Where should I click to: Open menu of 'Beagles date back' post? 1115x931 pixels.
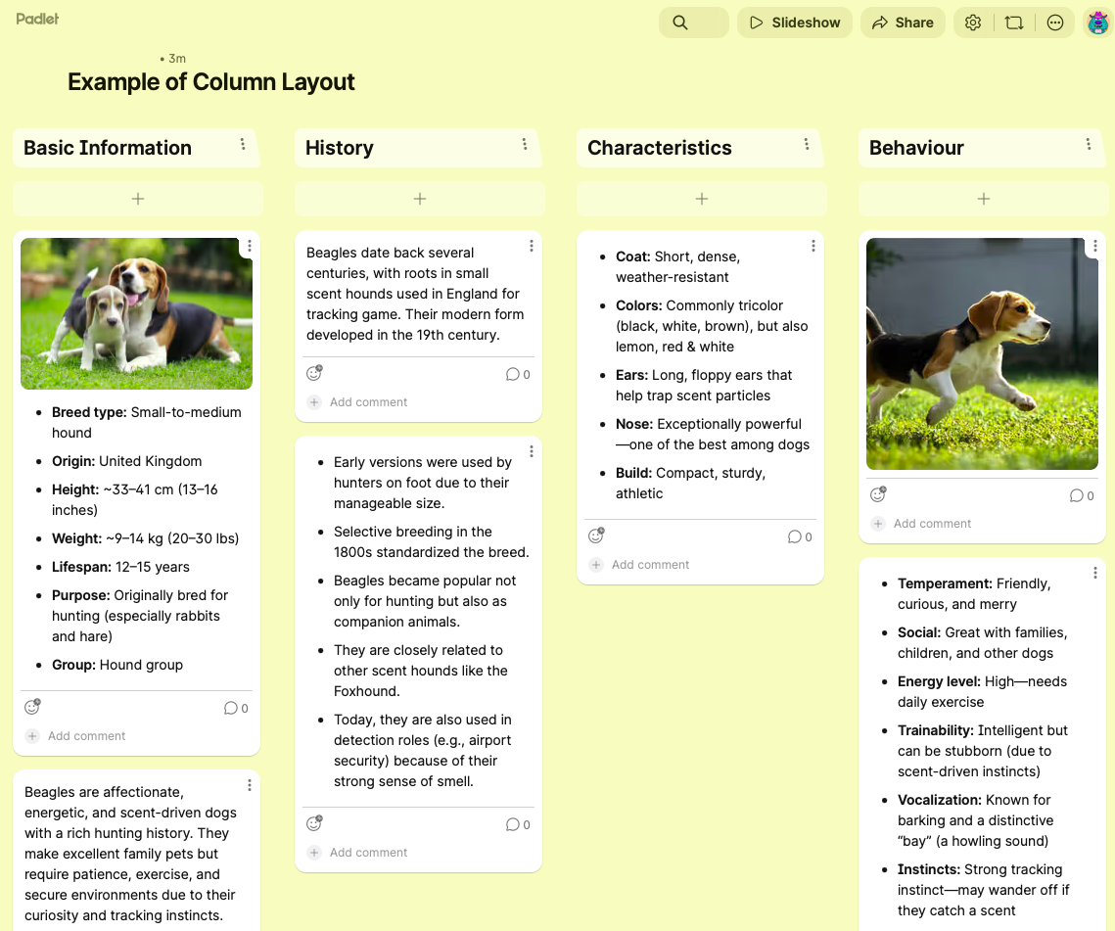tap(532, 246)
